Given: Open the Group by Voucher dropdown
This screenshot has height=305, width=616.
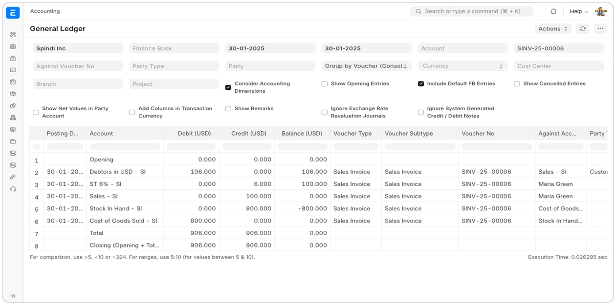Looking at the screenshot, I should [366, 66].
